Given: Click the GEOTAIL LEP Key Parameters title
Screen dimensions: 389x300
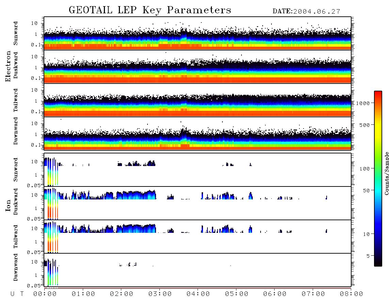Looking at the screenshot, I should coord(150,10).
